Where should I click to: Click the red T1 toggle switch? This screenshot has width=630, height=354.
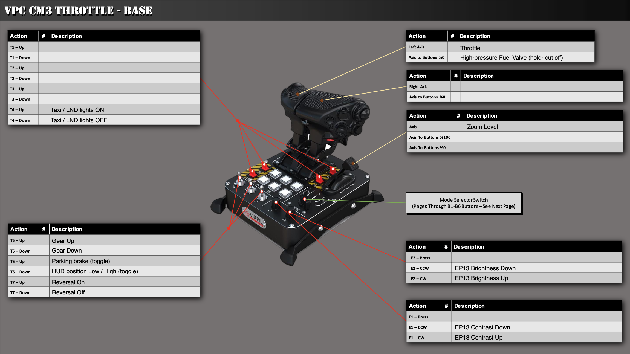[x=332, y=170]
